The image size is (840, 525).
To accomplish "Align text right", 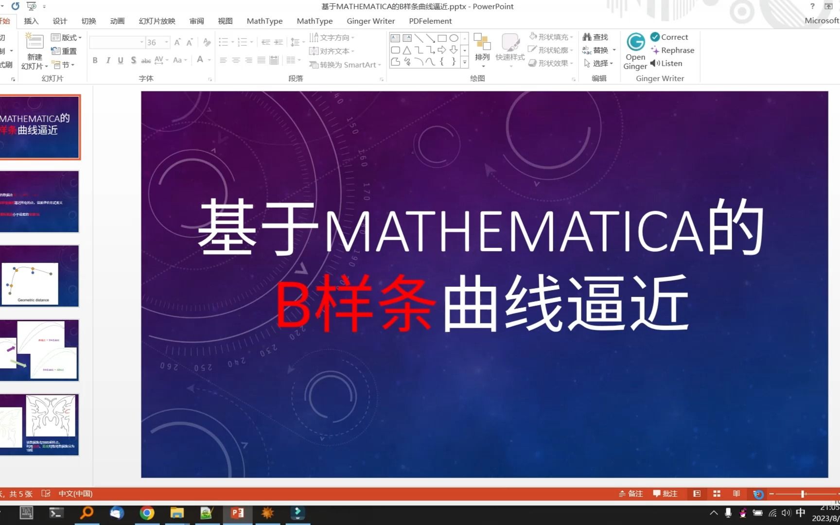I will tap(248, 60).
